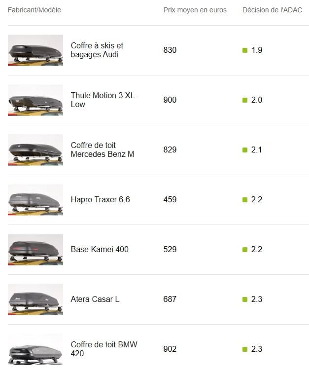Open the BMW 420 roof box photo
The width and height of the screenshot is (309, 373).
point(35,349)
